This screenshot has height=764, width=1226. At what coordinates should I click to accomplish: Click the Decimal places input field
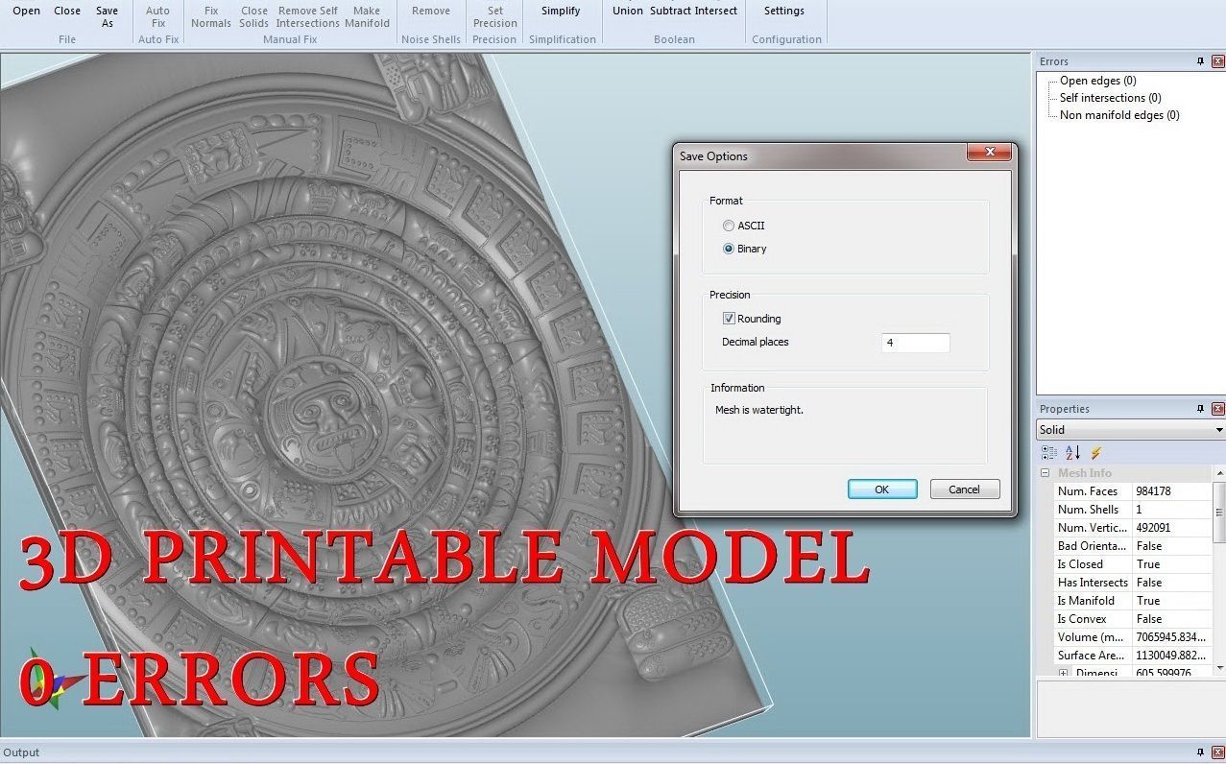915,343
